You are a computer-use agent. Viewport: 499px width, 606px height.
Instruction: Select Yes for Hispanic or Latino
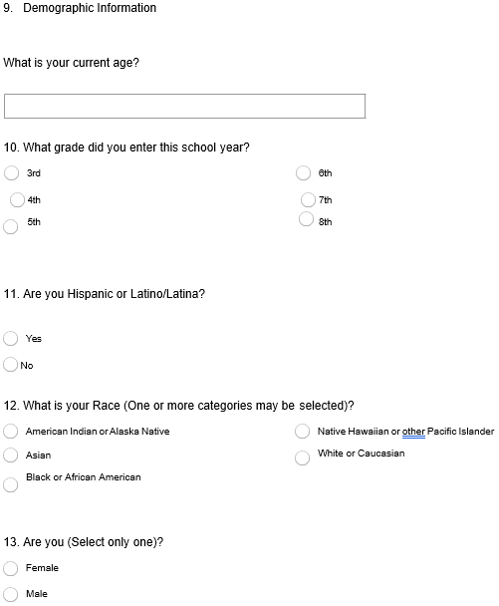(x=10, y=339)
